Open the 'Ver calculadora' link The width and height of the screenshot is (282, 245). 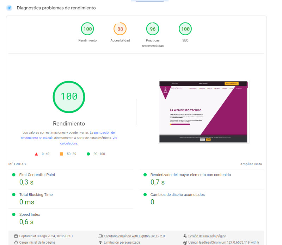pyautogui.click(x=69, y=143)
